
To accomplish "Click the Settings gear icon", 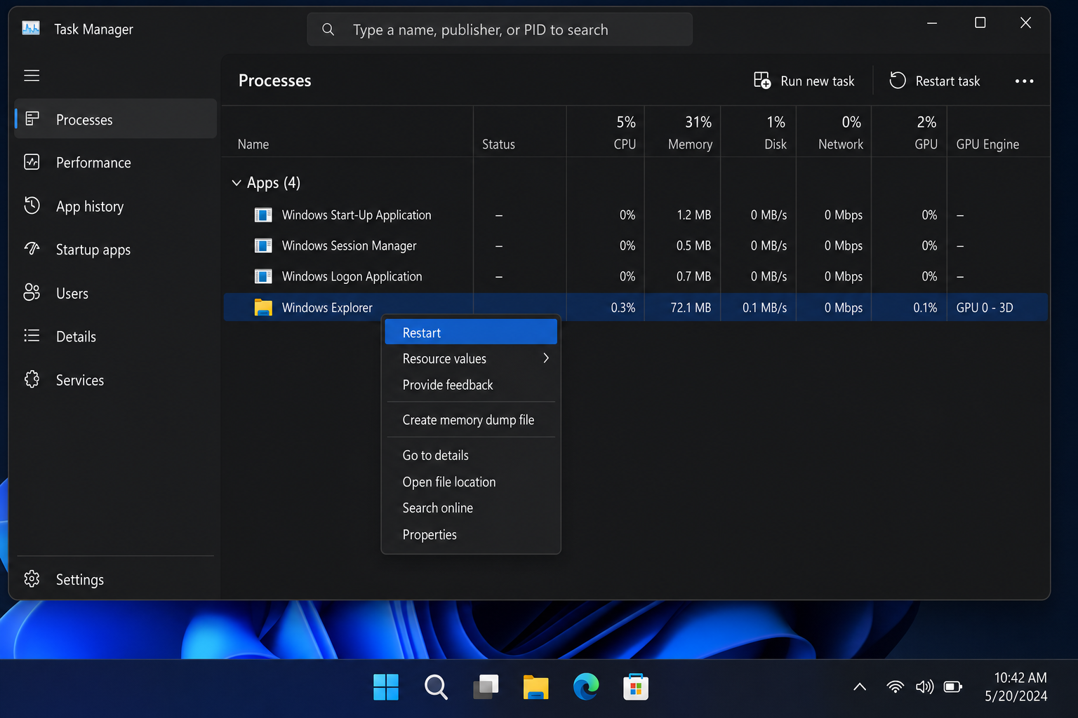I will 32,578.
